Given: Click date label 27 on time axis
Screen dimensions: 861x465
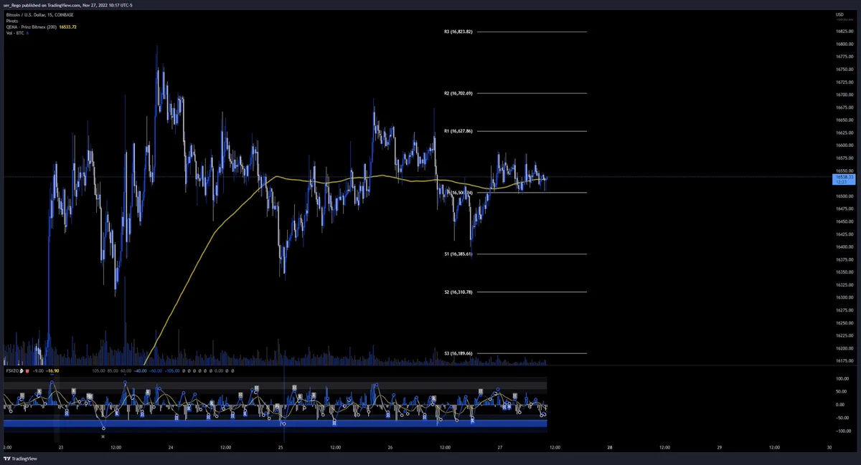Looking at the screenshot, I should coord(500,447).
